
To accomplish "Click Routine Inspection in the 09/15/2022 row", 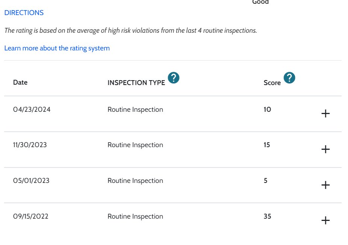I will point(135,217).
